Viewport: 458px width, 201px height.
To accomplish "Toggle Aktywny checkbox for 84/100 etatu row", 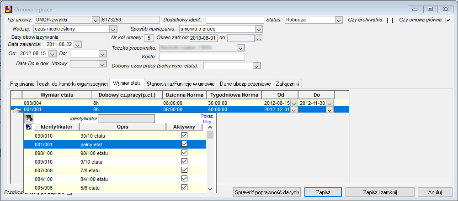I will [x=184, y=179].
